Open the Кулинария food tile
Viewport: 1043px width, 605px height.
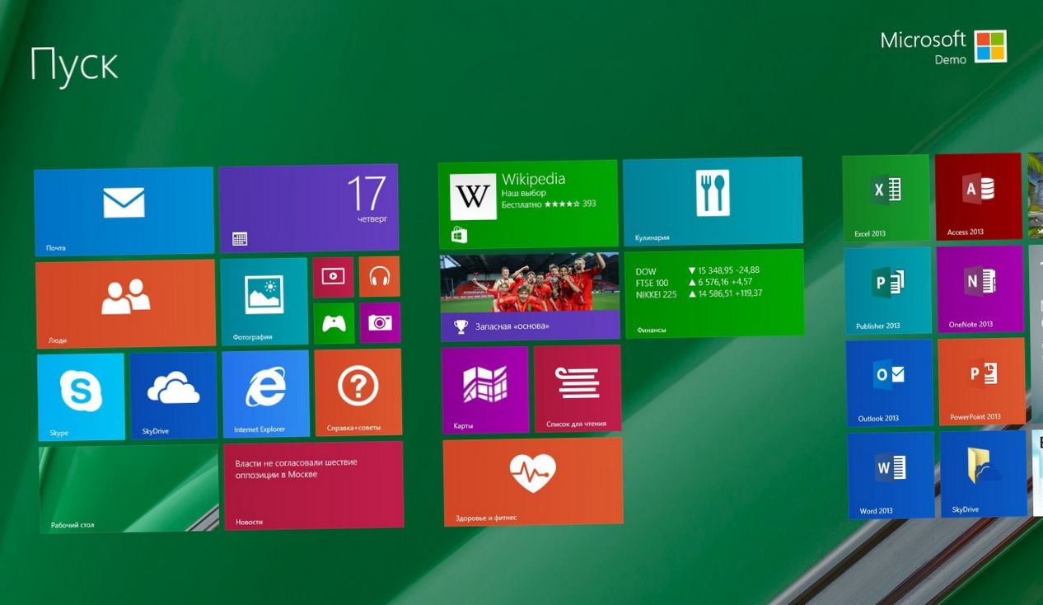713,201
